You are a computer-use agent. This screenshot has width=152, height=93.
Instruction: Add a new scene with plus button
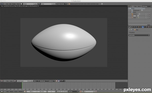pos(53,4)
